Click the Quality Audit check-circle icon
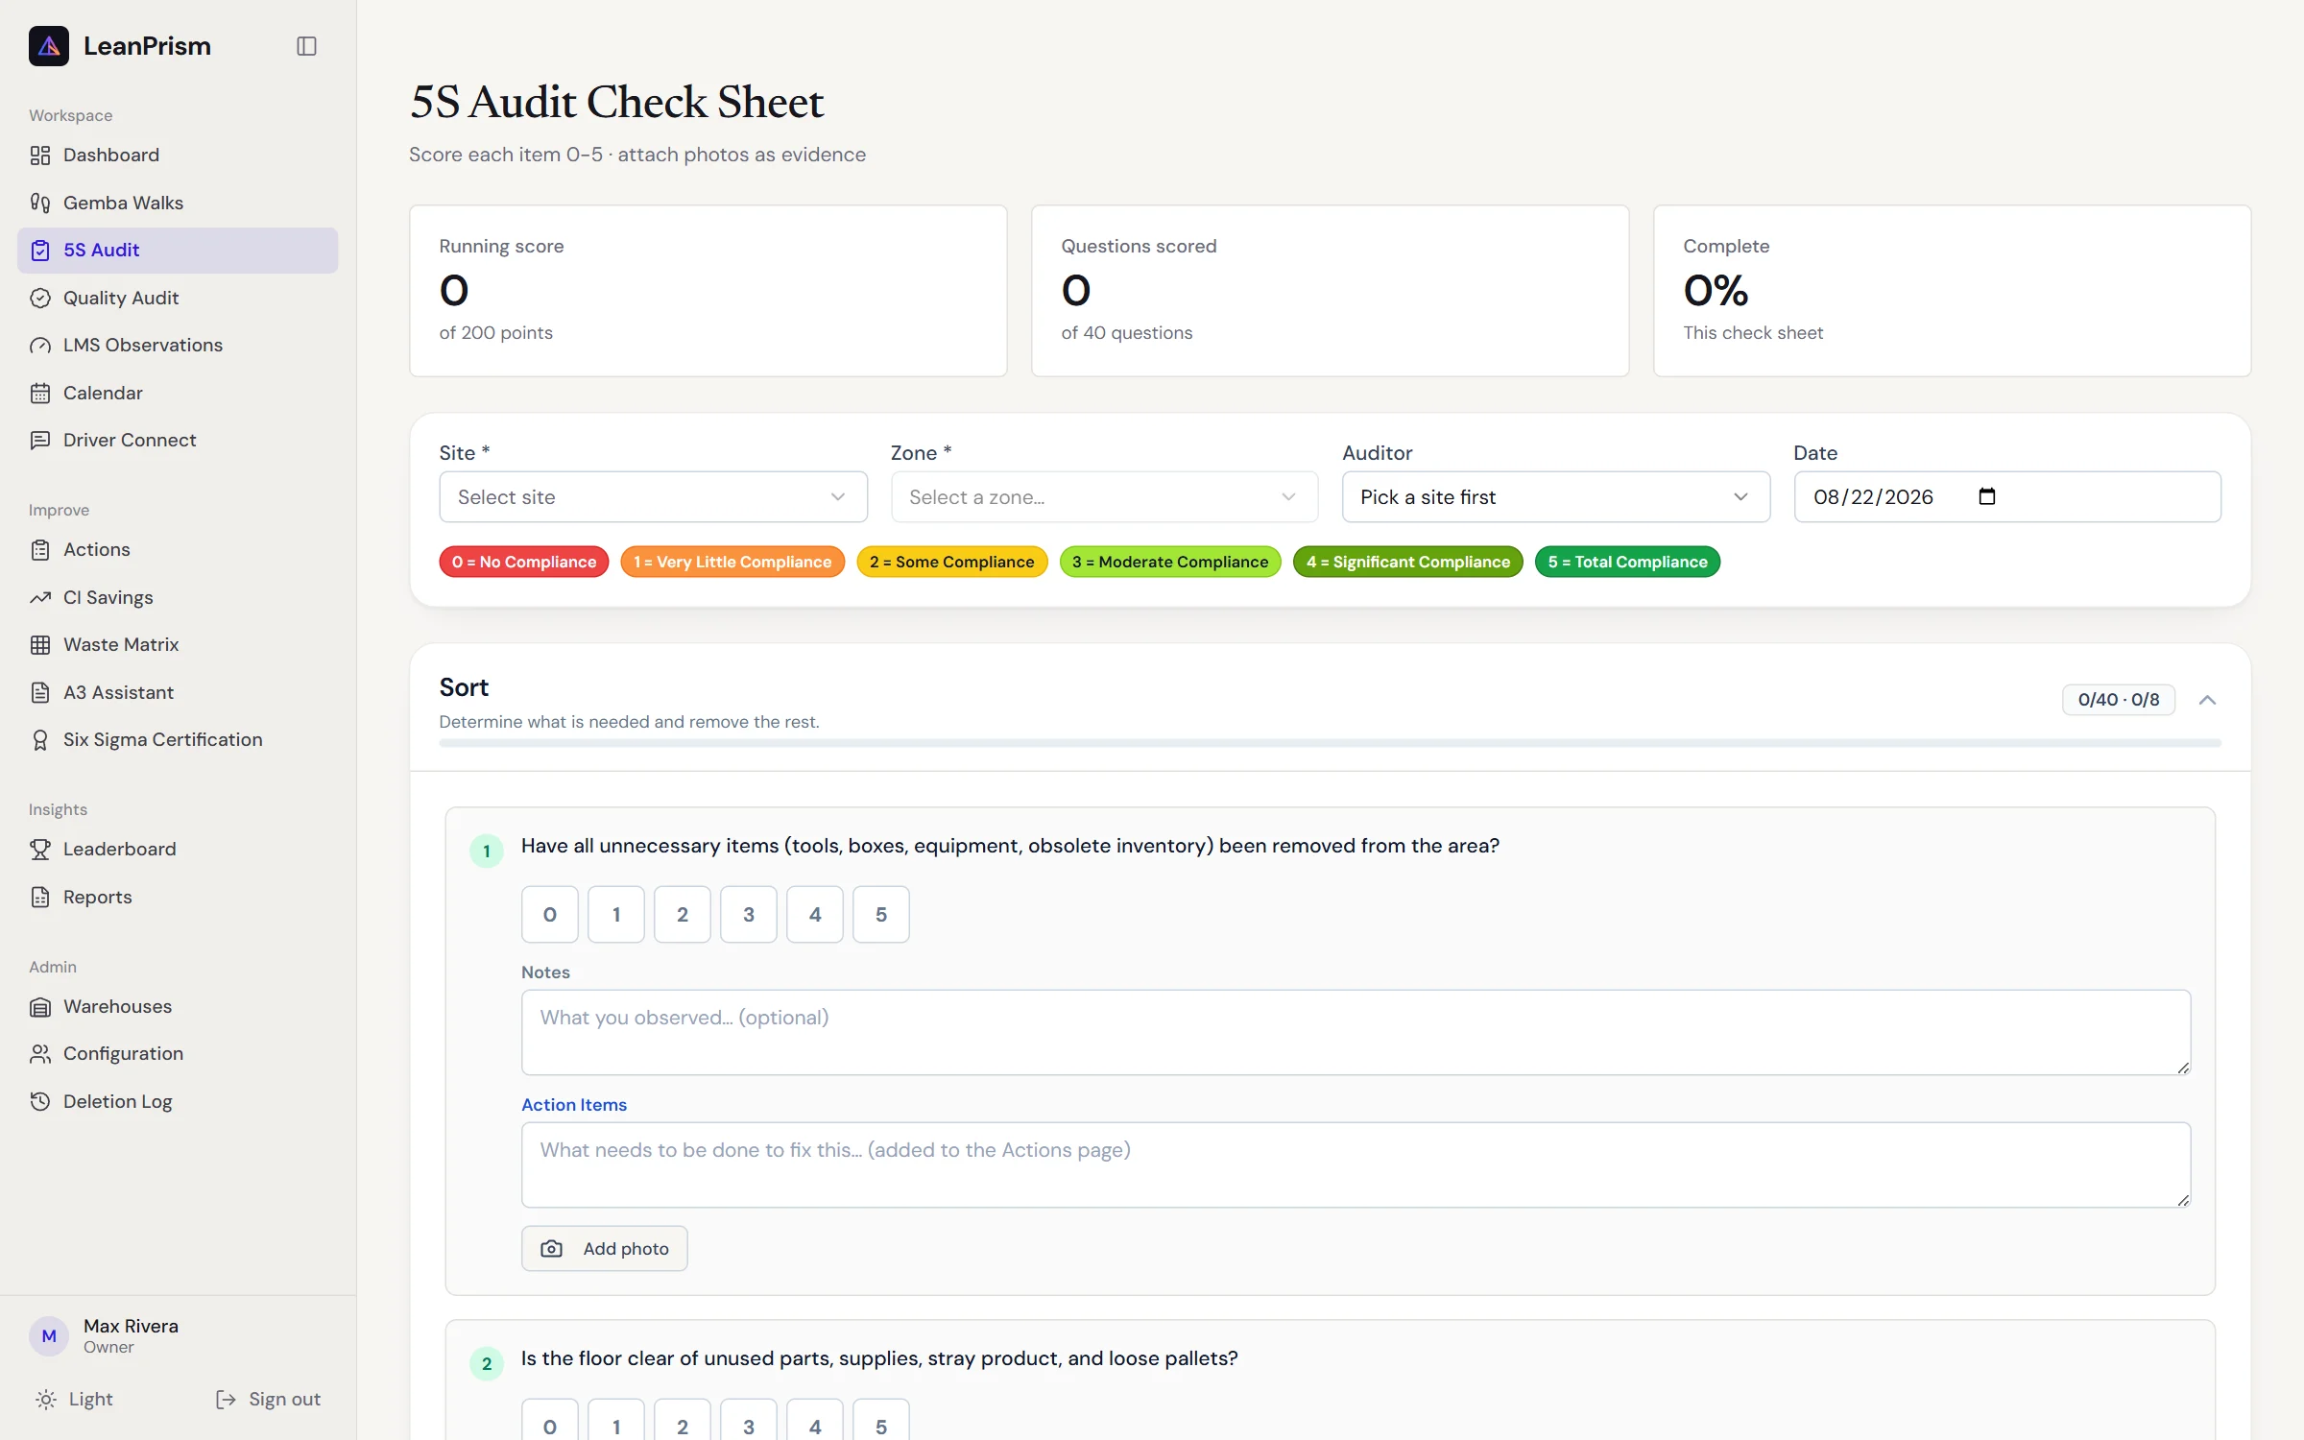Viewport: 2304px width, 1440px height. (x=40, y=298)
